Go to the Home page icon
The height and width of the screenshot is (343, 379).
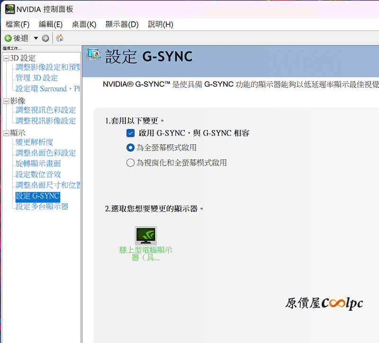[x=60, y=38]
